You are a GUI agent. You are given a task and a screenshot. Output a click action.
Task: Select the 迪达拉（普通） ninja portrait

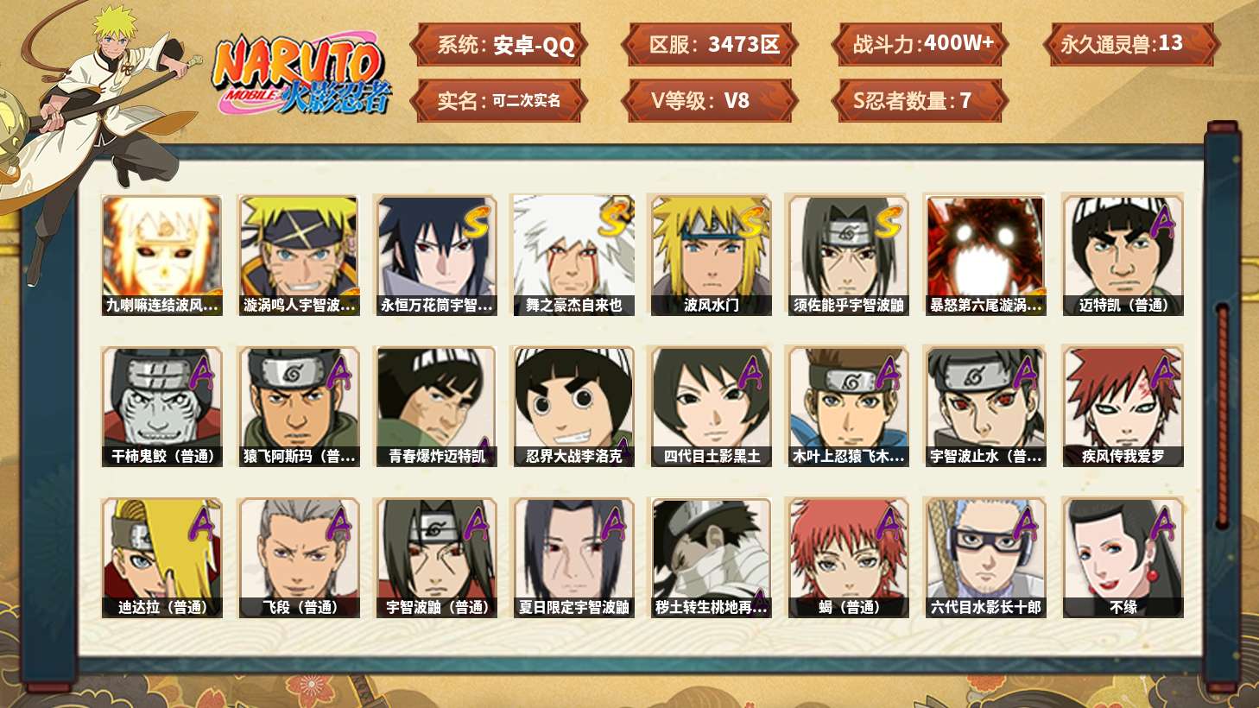coord(161,558)
